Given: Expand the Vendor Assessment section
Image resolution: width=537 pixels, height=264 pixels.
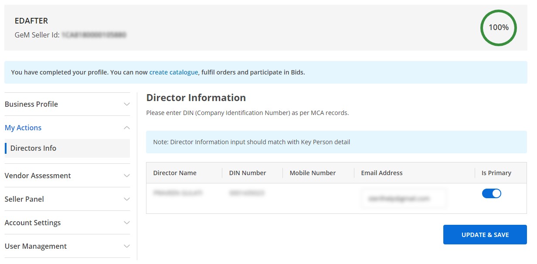Looking at the screenshot, I should [x=67, y=176].
